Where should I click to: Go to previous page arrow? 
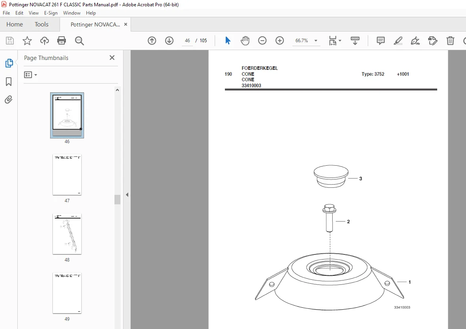tap(152, 40)
